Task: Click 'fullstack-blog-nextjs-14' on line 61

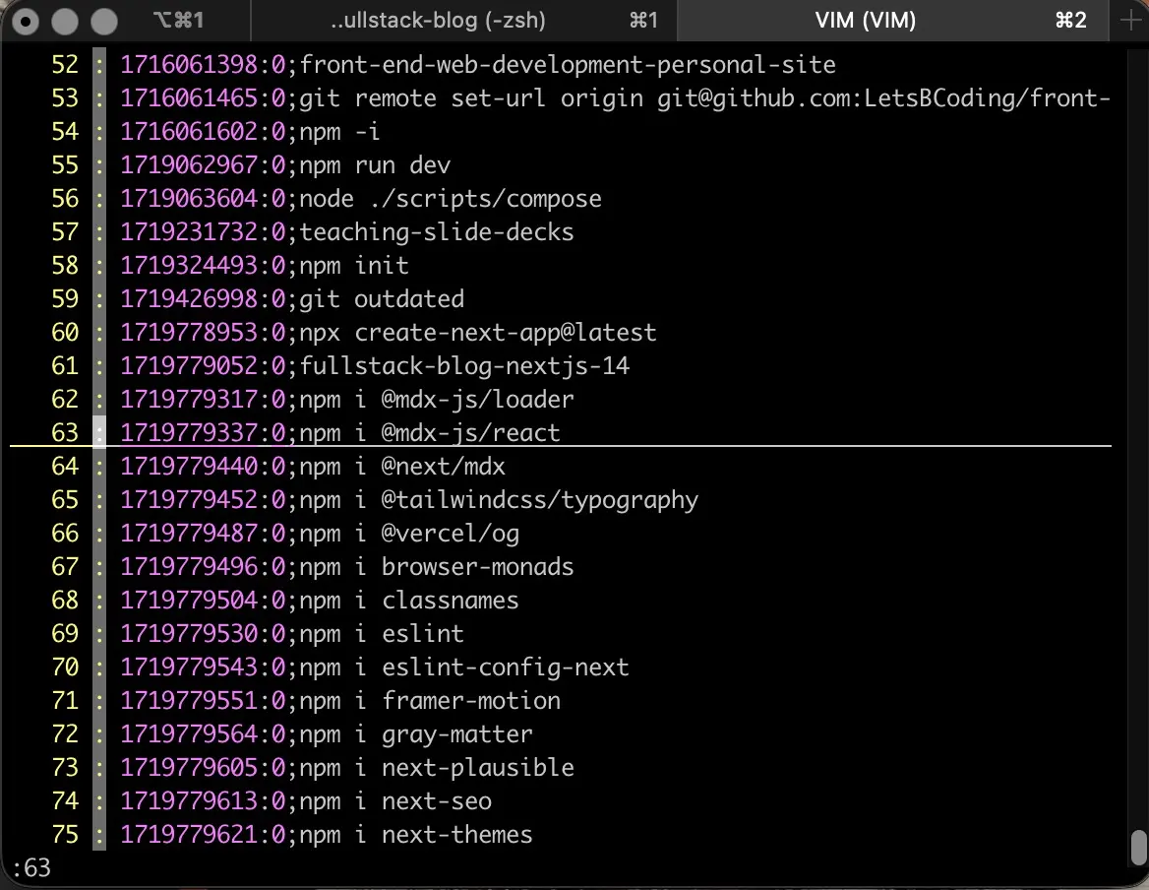Action: (464, 366)
